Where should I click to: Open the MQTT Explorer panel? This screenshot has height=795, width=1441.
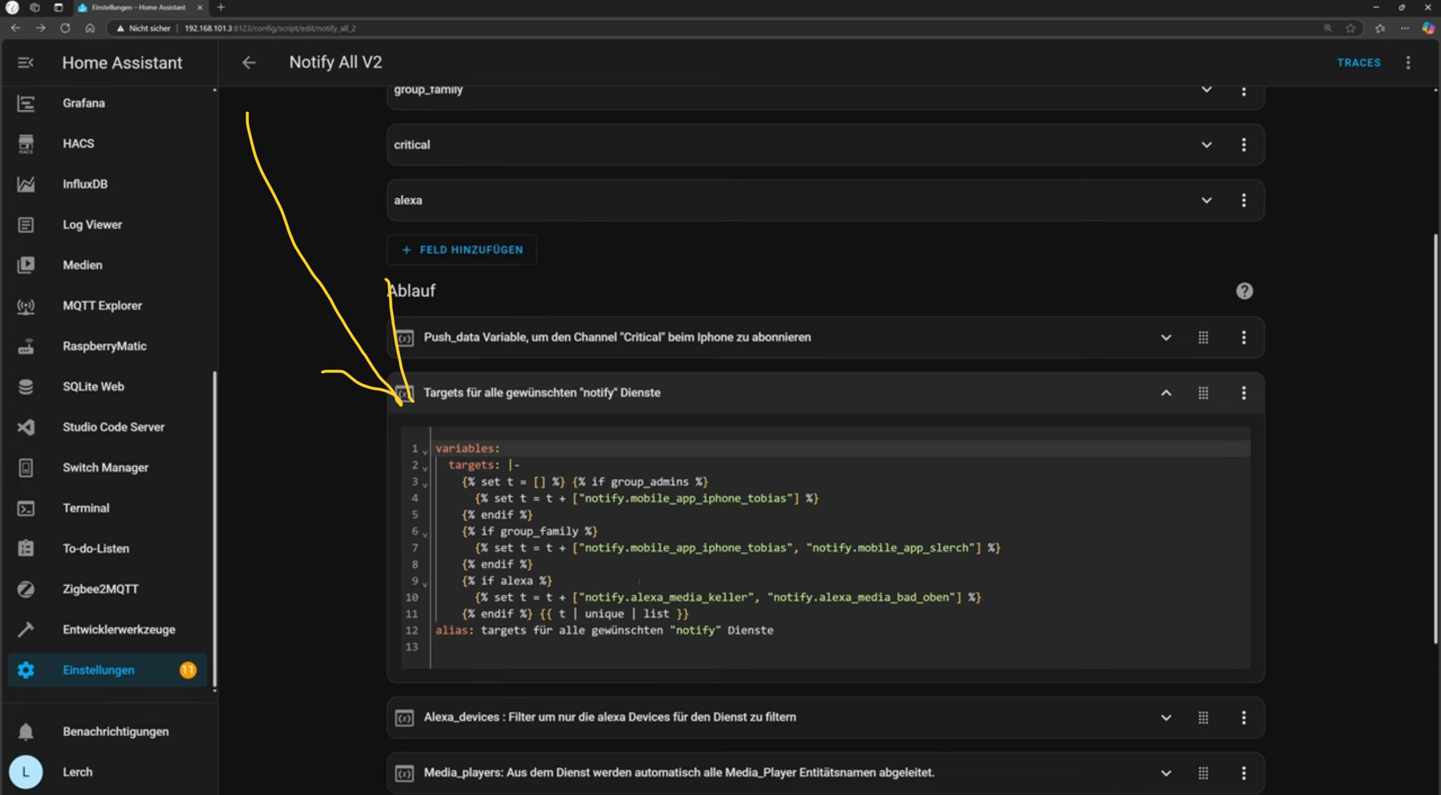click(102, 306)
